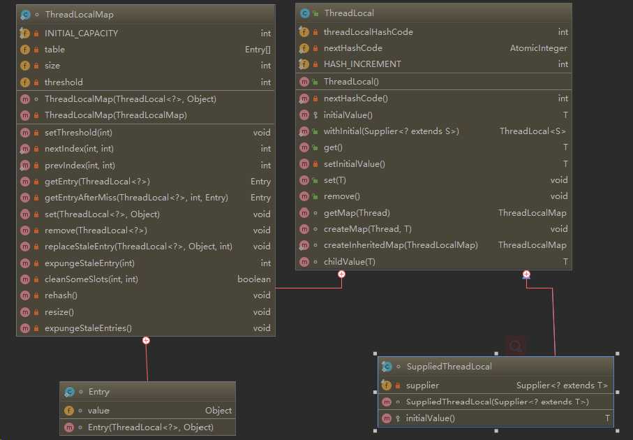Click the lock icon beside size field
This screenshot has height=440, width=633.
point(36,66)
